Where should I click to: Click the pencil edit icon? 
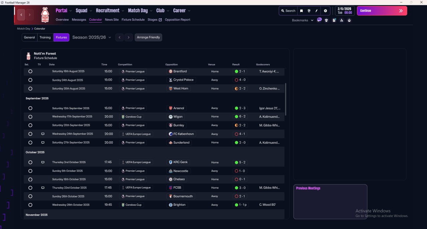click(x=317, y=11)
